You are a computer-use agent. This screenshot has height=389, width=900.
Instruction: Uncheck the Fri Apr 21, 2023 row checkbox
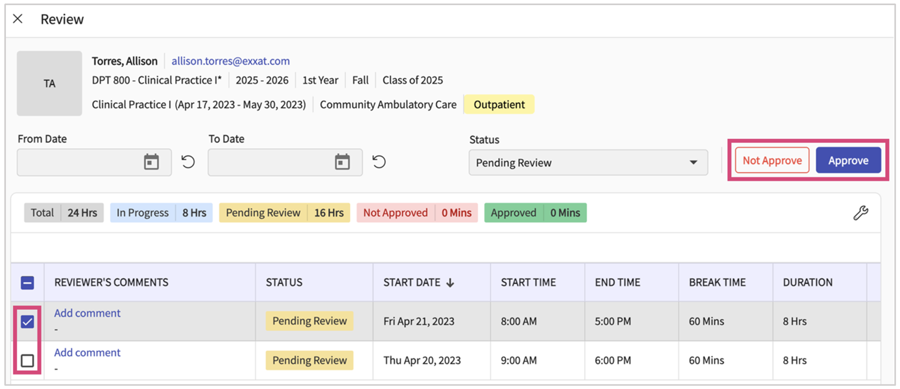(27, 322)
